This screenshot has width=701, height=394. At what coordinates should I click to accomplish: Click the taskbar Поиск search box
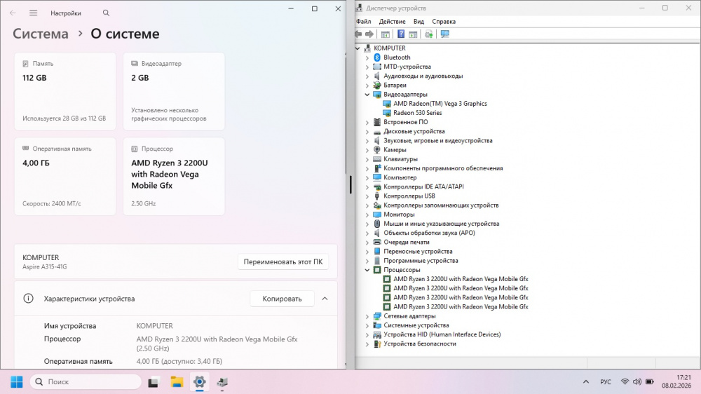(x=86, y=382)
